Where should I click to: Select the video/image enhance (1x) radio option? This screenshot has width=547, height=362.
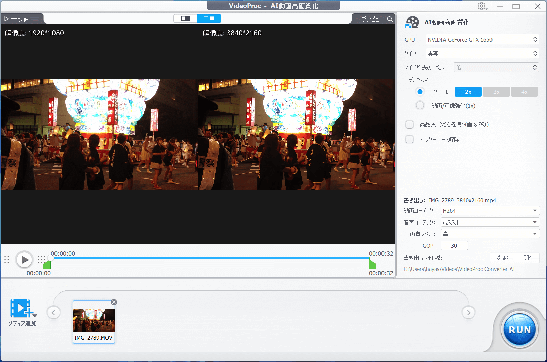point(420,106)
